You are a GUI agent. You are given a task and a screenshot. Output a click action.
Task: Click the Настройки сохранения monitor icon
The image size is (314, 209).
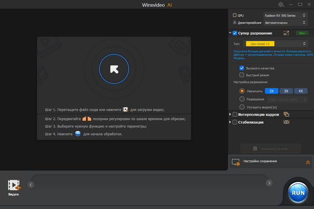point(235,162)
